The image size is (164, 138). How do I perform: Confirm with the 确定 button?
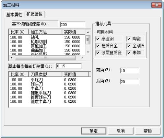[x=94, y=131]
